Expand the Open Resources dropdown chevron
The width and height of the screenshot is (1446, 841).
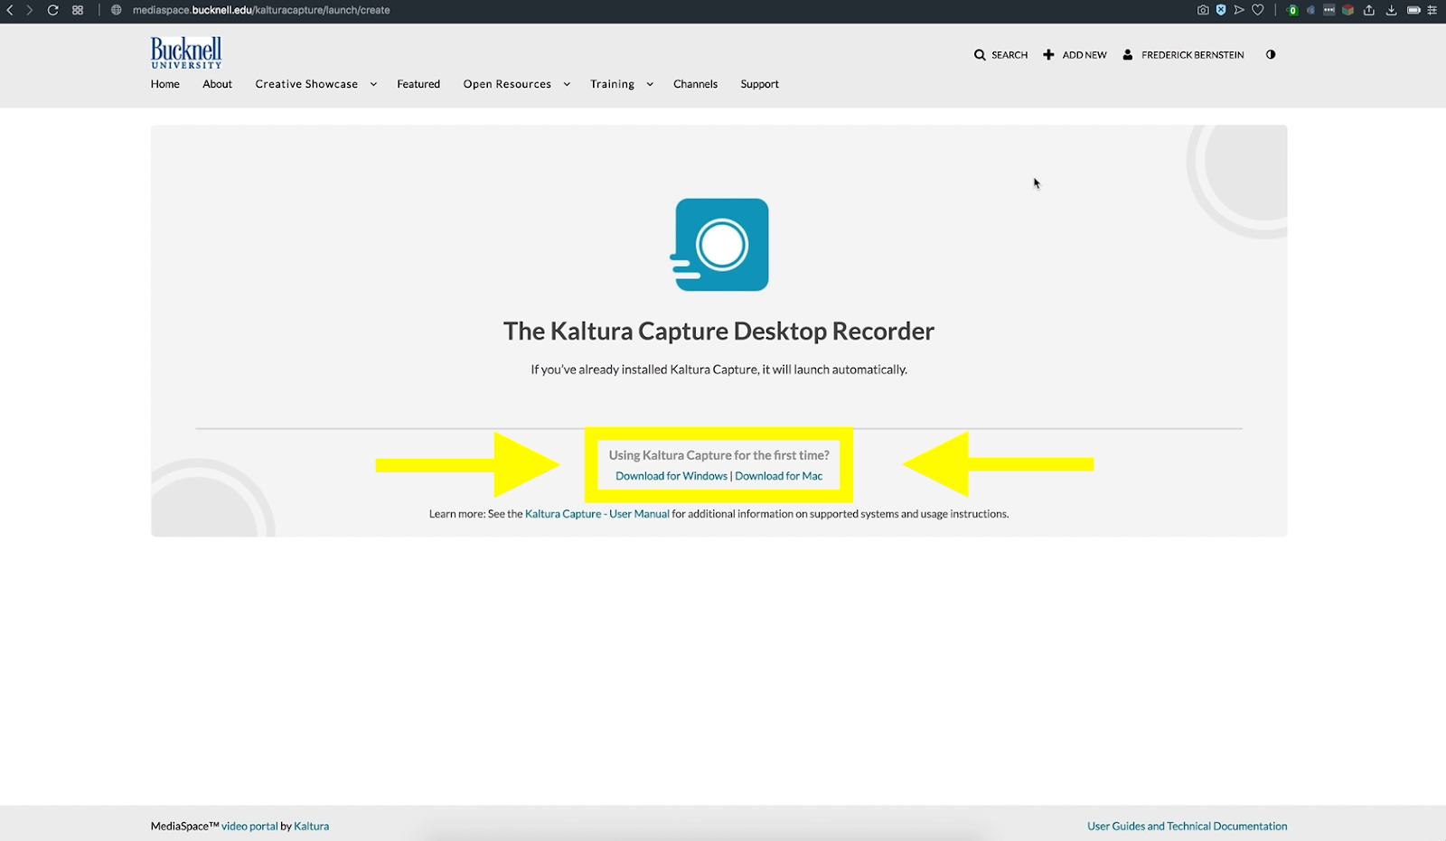click(x=567, y=84)
